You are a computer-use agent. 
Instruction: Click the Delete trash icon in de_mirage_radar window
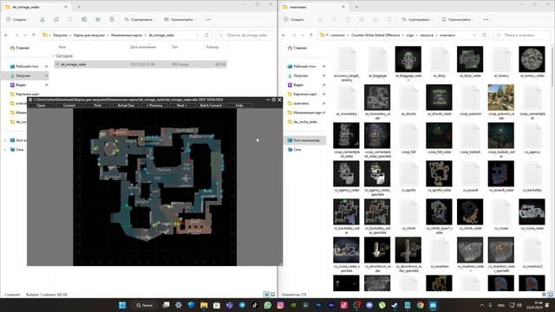[112, 19]
